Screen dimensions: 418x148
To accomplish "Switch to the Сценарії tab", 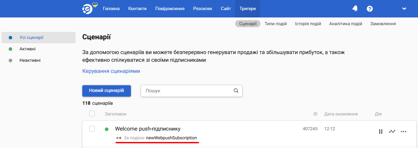I will (x=248, y=24).
